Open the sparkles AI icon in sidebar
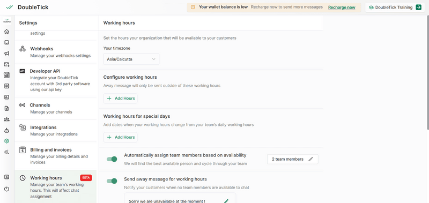 pyautogui.click(x=6, y=152)
